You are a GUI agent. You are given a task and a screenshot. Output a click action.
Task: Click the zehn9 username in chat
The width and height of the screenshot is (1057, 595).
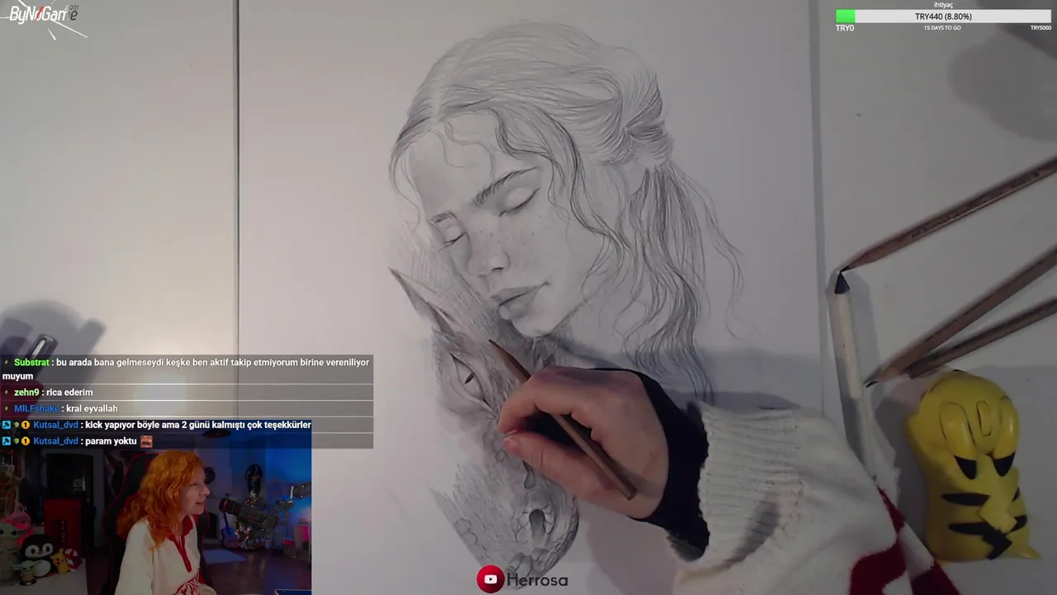(26, 393)
